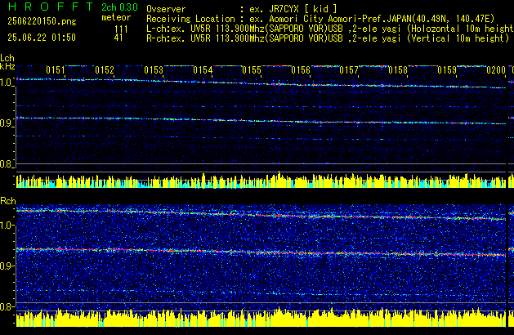The image size is (514, 335).
Task: Select the 0158 time marker
Action: tap(398, 70)
